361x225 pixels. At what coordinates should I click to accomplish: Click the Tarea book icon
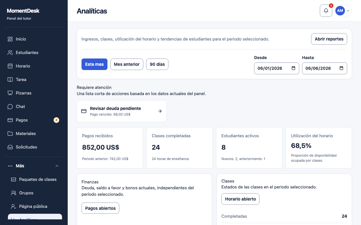pyautogui.click(x=10, y=80)
